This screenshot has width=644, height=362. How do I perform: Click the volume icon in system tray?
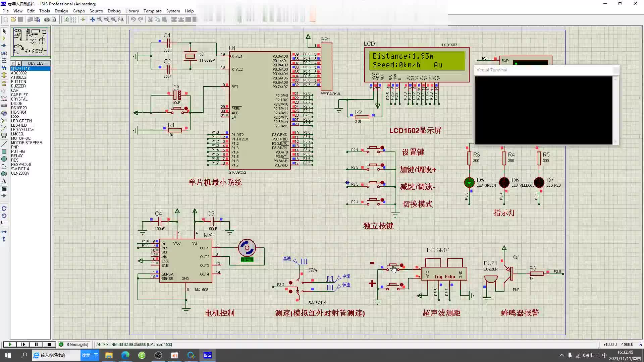pyautogui.click(x=586, y=355)
